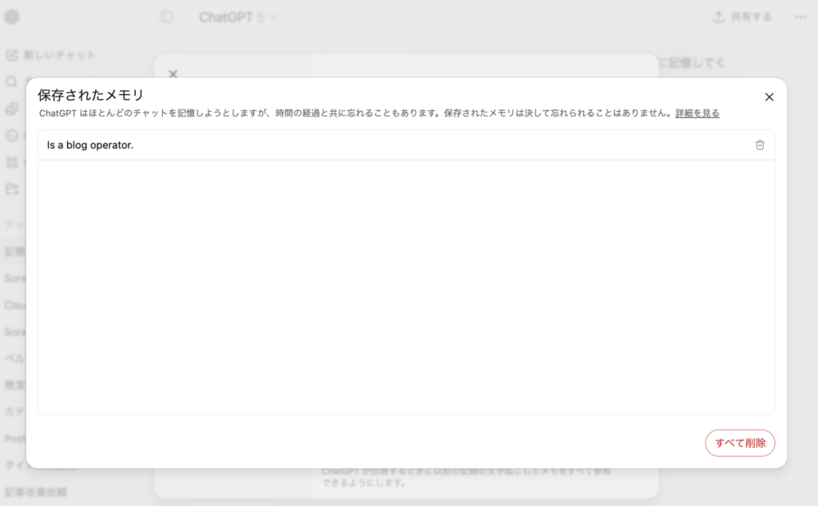Open the three-dot more options menu

point(801,18)
